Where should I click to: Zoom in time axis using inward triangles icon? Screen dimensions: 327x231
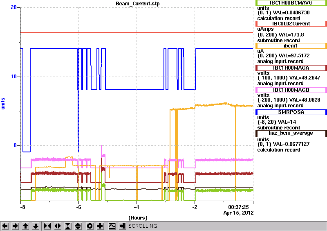(x=47, y=226)
